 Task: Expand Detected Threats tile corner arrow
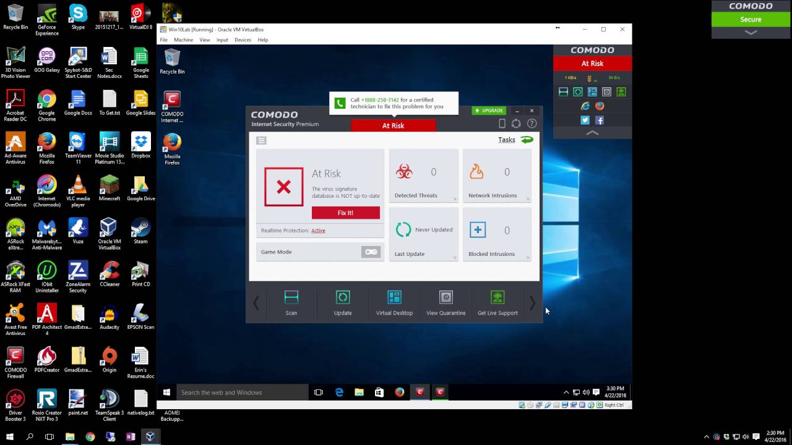click(x=455, y=199)
